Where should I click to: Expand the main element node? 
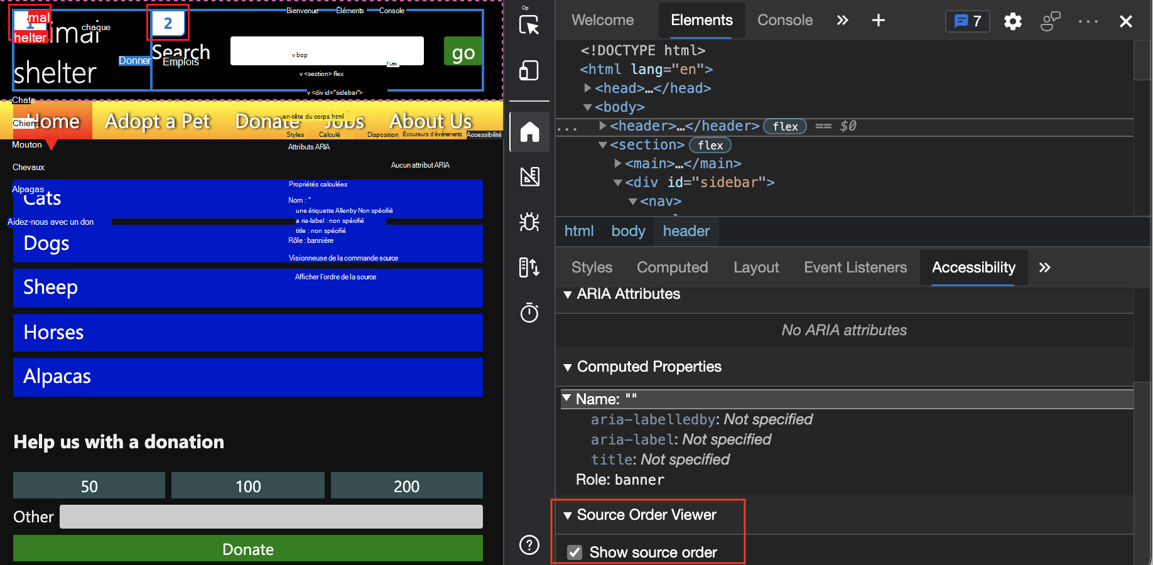[x=618, y=163]
